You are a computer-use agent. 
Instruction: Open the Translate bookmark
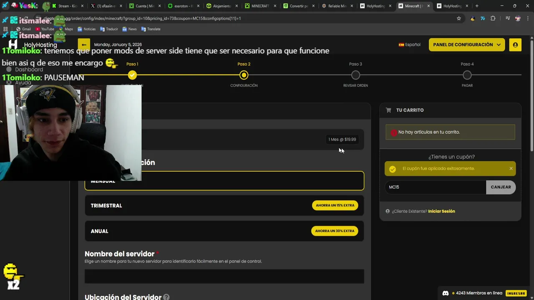click(151, 29)
